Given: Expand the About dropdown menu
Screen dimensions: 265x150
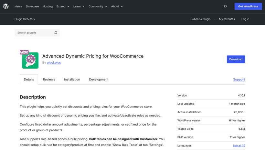Looking at the screenshot, I should (x=117, y=6).
